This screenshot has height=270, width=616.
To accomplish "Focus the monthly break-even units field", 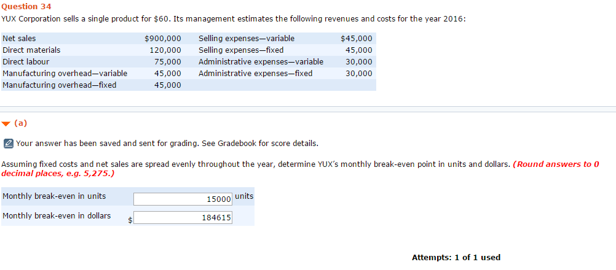I will [x=183, y=199].
